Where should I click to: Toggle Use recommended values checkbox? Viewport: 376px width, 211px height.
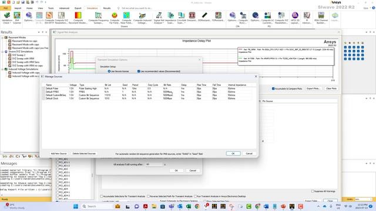coord(139,72)
